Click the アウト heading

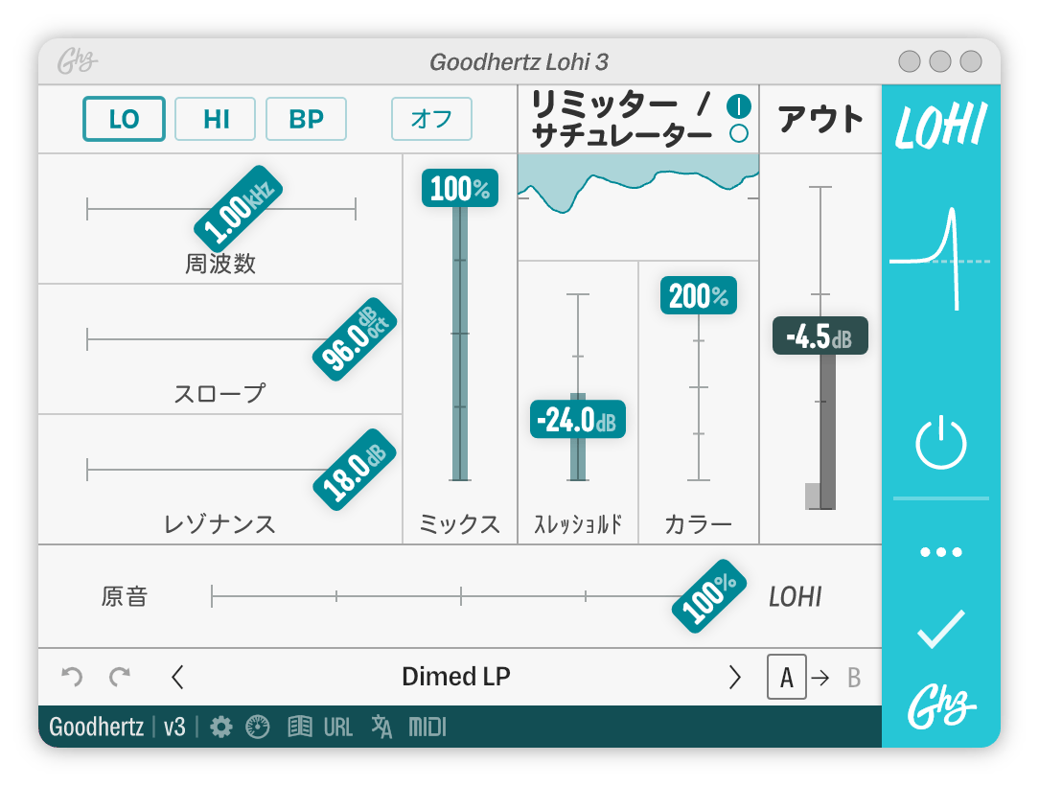[x=820, y=119]
